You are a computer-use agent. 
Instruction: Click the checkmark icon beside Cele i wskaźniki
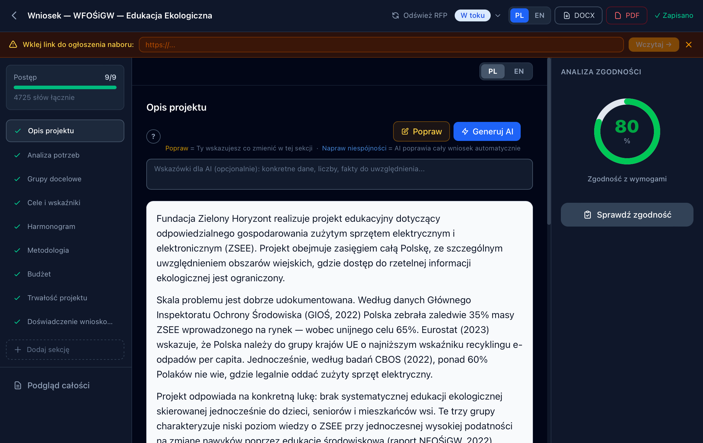click(x=17, y=203)
